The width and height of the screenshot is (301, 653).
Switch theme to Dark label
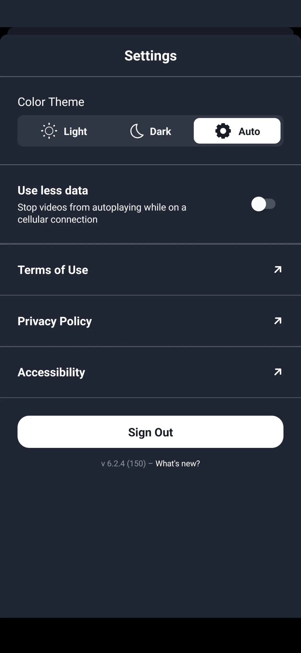point(160,131)
